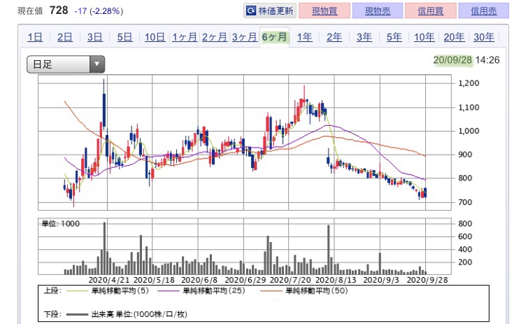
Task: Switch chart to the 3日 range
Action: [x=94, y=37]
